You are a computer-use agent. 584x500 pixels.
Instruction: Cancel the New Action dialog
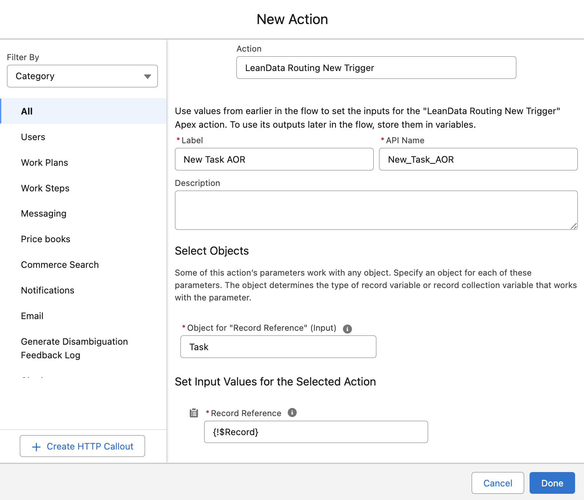tap(497, 483)
